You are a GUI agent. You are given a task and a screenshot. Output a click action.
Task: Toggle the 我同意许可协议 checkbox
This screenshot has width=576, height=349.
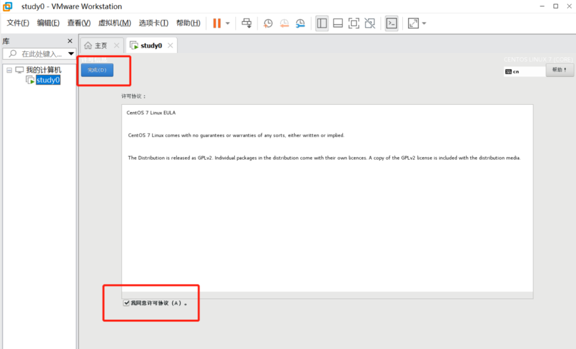coord(126,303)
